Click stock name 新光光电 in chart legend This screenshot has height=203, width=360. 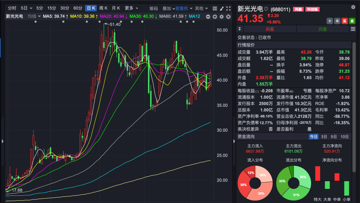tap(14, 16)
